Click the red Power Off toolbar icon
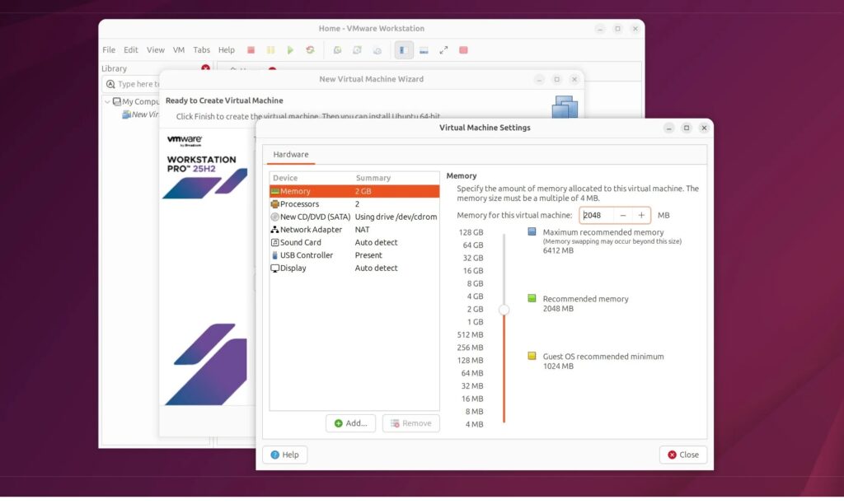 (x=251, y=50)
